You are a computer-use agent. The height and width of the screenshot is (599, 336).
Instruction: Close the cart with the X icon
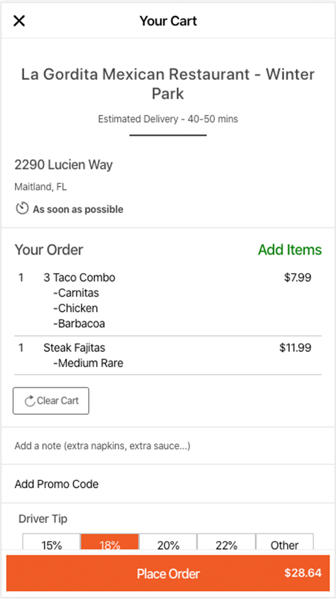point(19,21)
